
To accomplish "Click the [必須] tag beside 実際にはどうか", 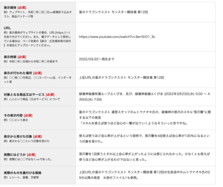I will (x=31, y=155).
